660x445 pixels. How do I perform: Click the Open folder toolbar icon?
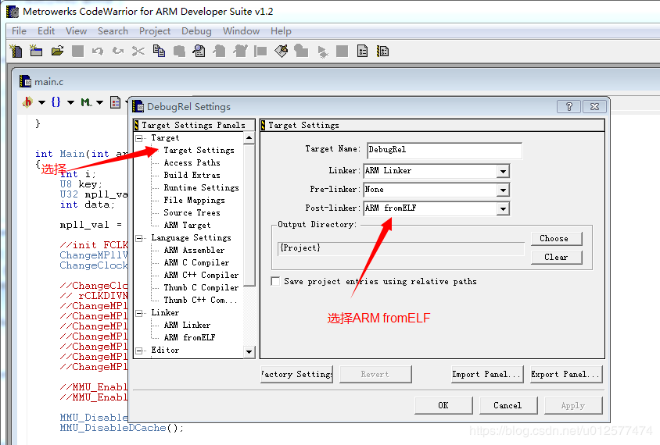point(57,52)
